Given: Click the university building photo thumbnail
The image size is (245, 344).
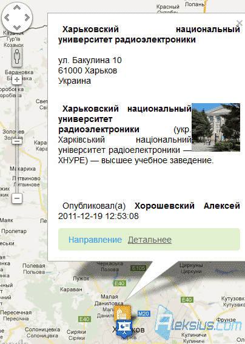Looking at the screenshot, I should 216,127.
